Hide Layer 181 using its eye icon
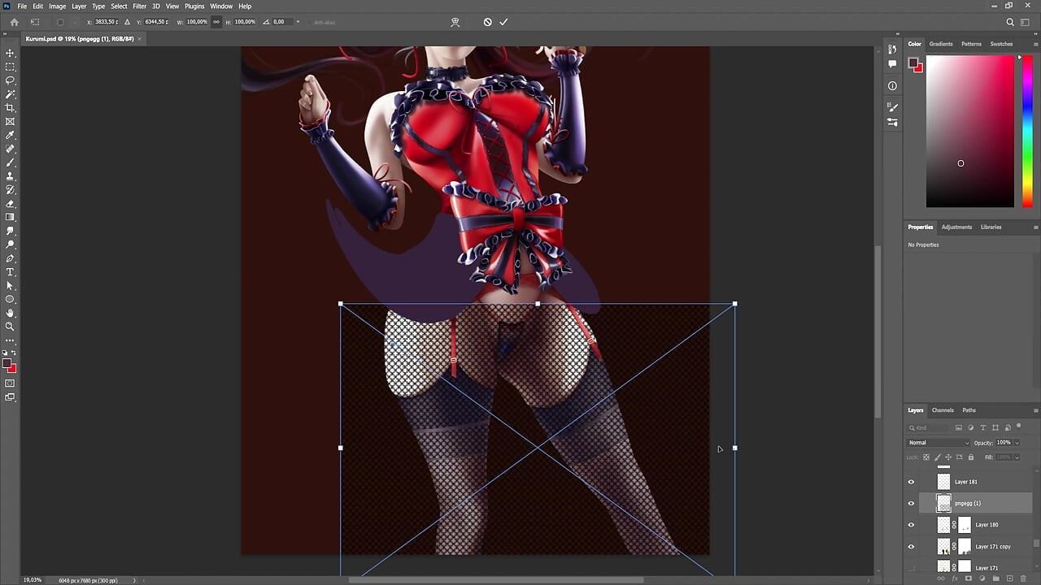The width and height of the screenshot is (1041, 585). click(911, 482)
